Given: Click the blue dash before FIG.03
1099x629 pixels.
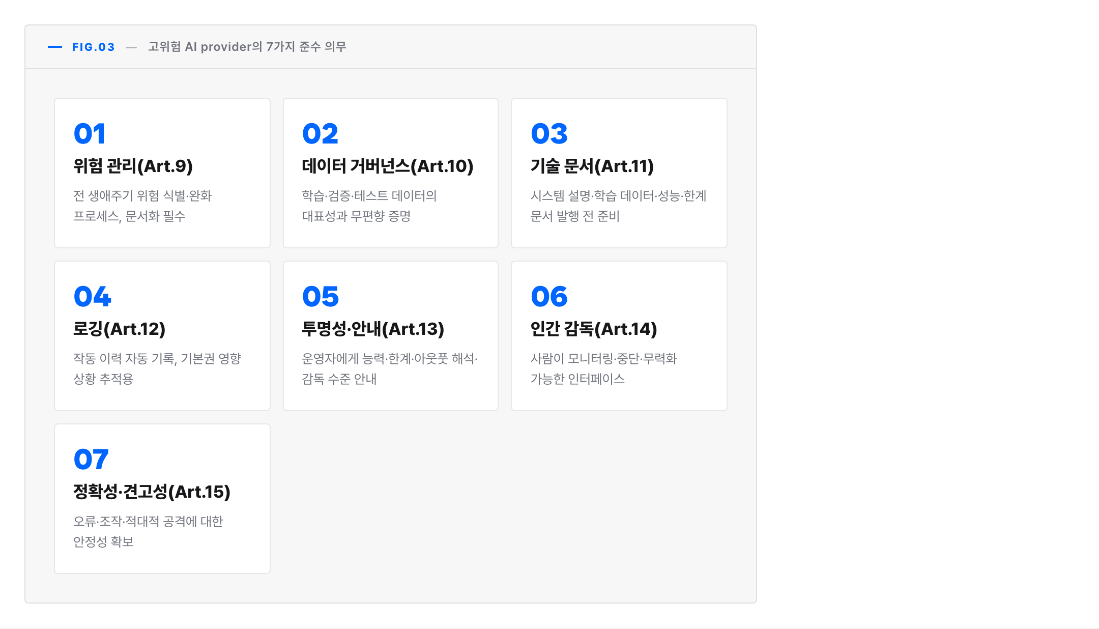Looking at the screenshot, I should [55, 47].
